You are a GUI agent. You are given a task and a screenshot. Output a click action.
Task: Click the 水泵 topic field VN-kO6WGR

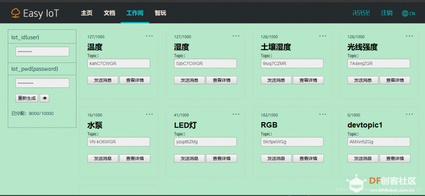pyautogui.click(x=119, y=142)
